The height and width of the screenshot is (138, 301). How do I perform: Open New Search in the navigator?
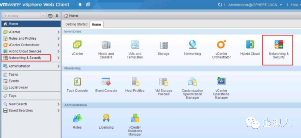pos(31,104)
